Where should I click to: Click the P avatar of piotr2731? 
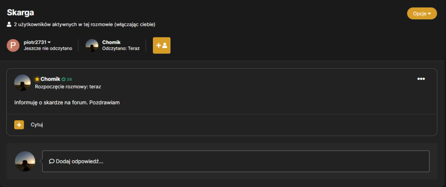coord(13,45)
